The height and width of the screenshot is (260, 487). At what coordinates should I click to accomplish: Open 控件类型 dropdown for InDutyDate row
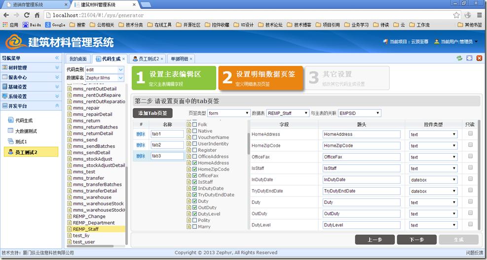click(x=433, y=180)
